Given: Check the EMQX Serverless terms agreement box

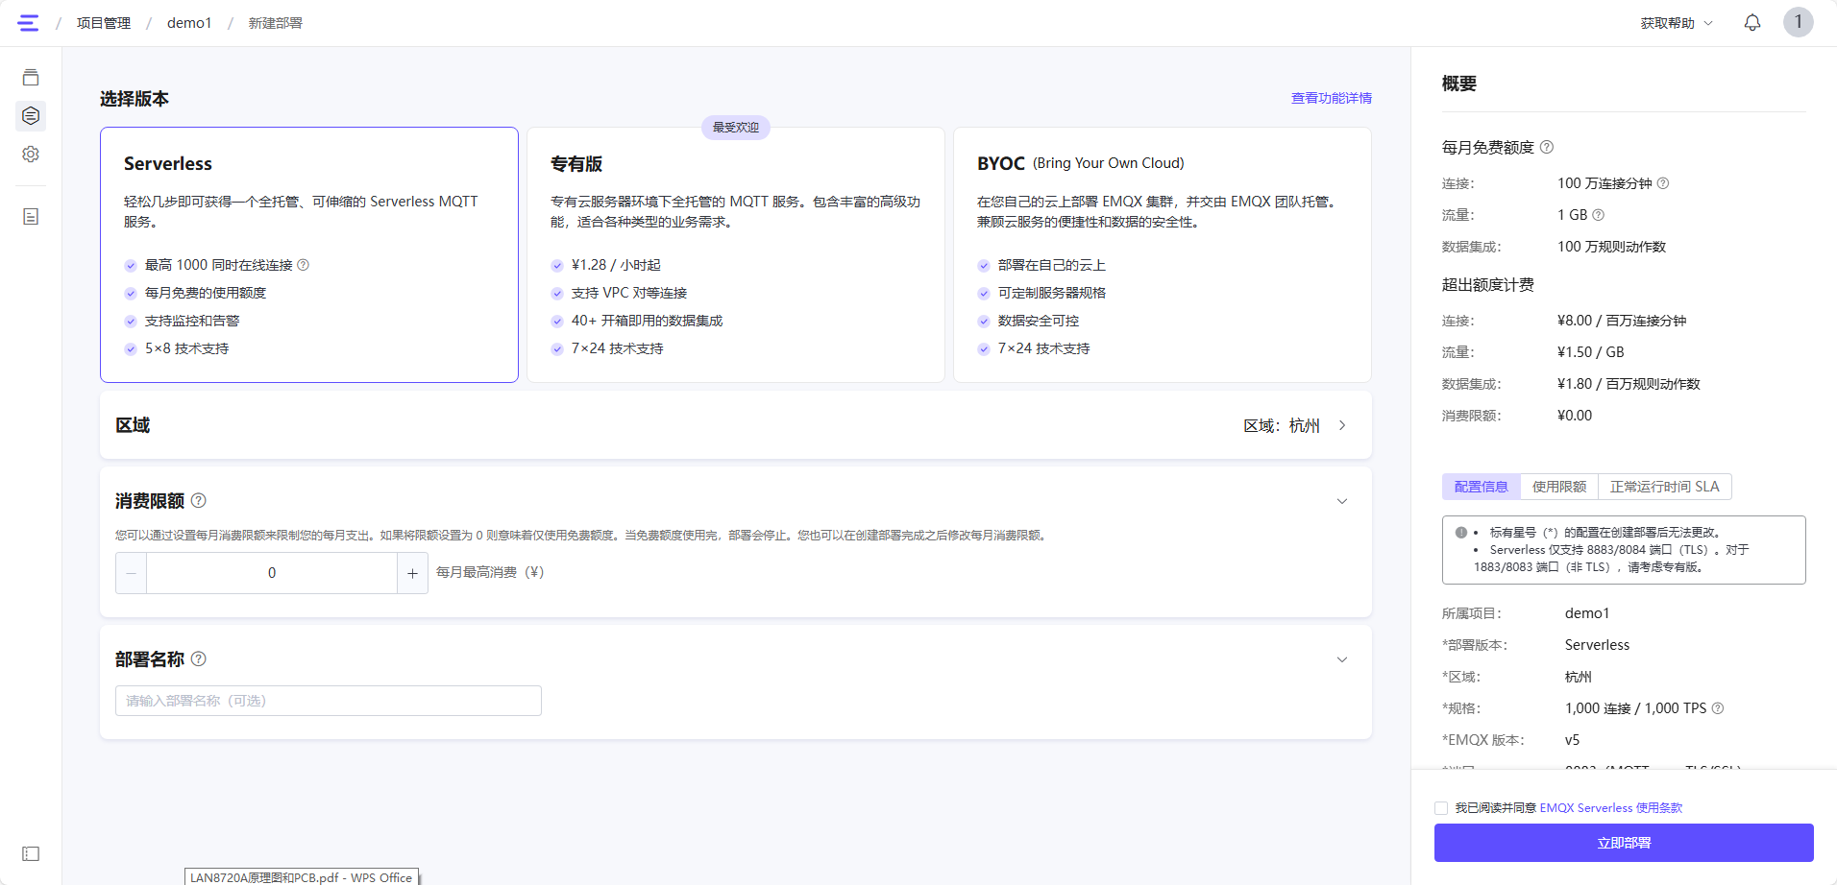Looking at the screenshot, I should click(x=1441, y=808).
